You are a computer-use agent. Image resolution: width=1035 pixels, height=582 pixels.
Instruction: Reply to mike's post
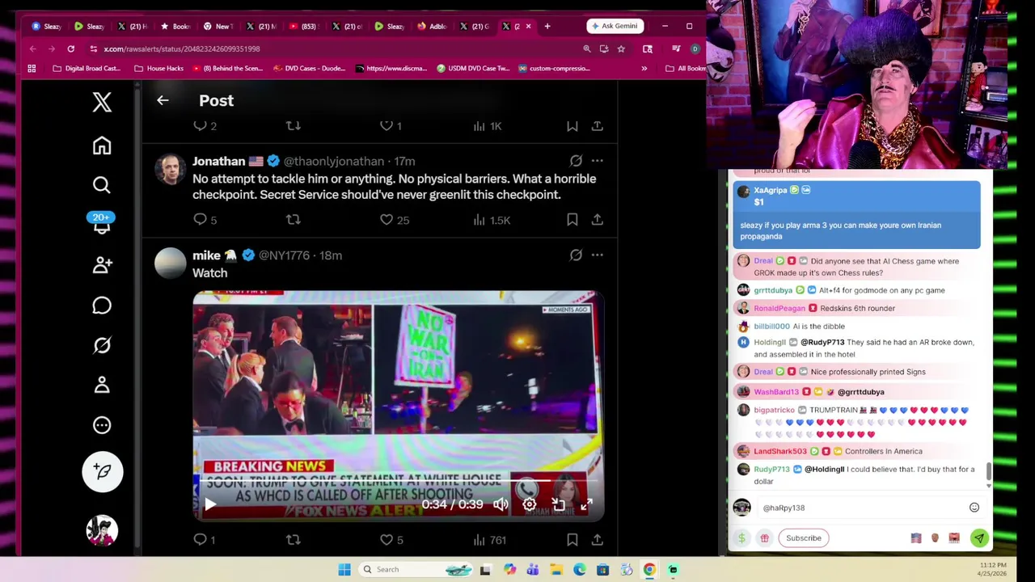point(201,539)
